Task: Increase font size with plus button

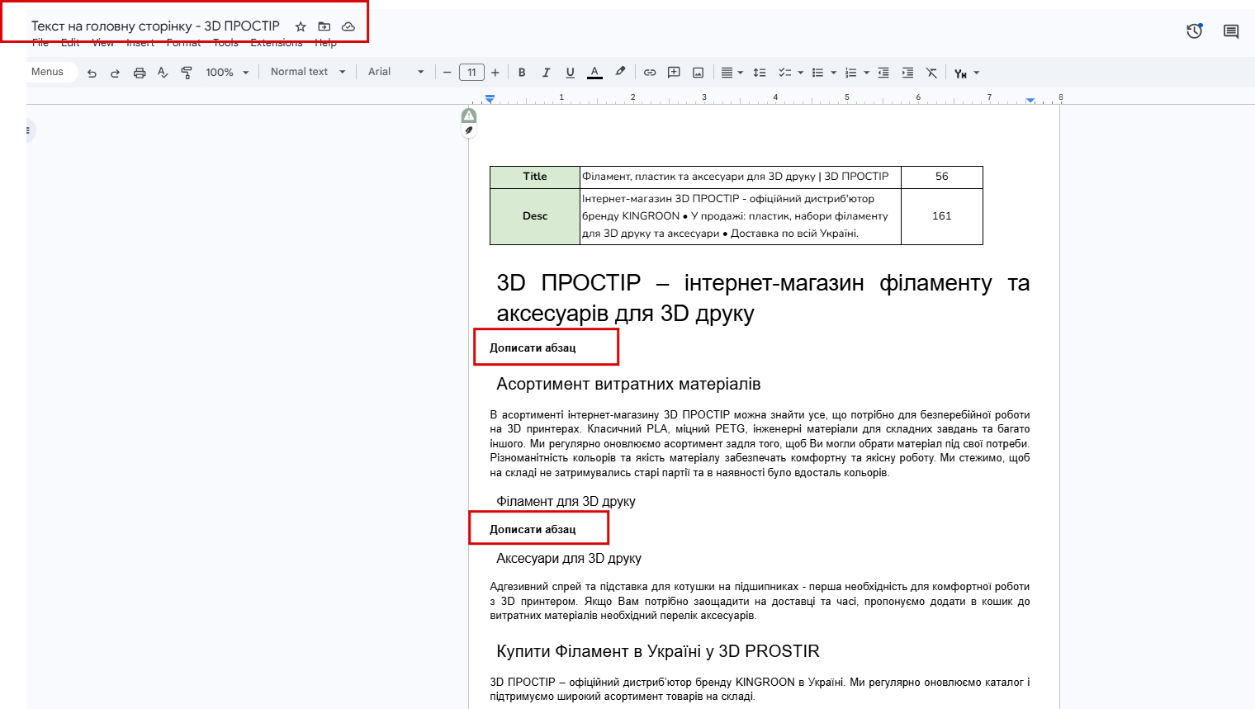Action: pyautogui.click(x=495, y=73)
